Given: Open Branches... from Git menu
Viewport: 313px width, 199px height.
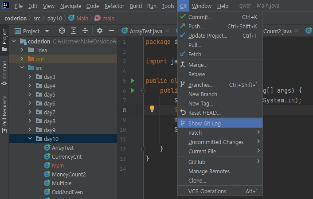Looking at the screenshot, I should coord(220,85).
